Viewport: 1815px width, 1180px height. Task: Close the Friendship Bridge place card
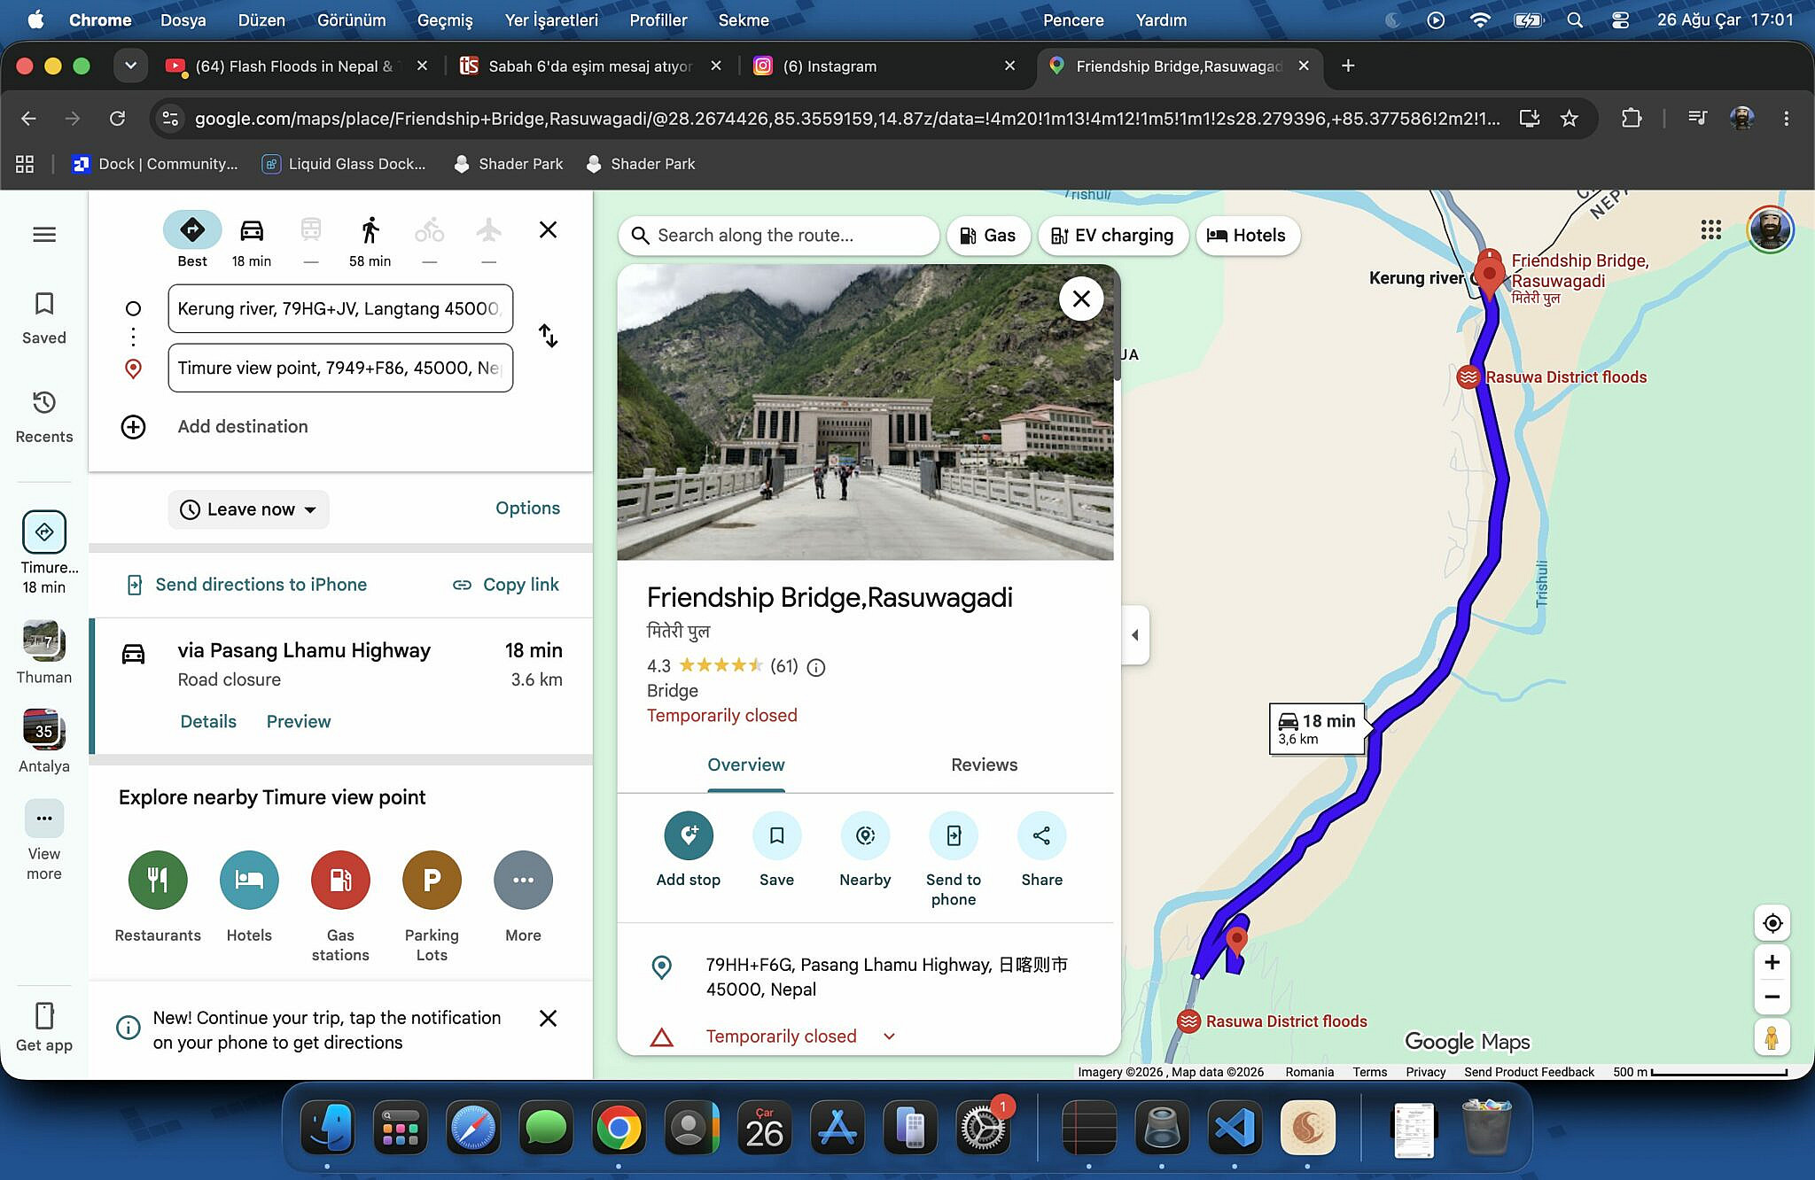coord(1081,299)
